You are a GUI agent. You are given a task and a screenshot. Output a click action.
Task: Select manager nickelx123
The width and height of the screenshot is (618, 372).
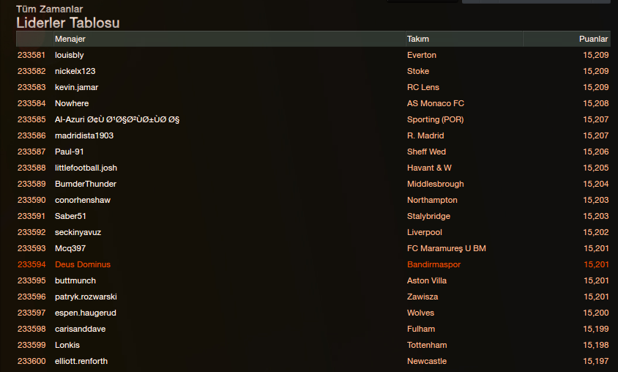click(x=75, y=71)
